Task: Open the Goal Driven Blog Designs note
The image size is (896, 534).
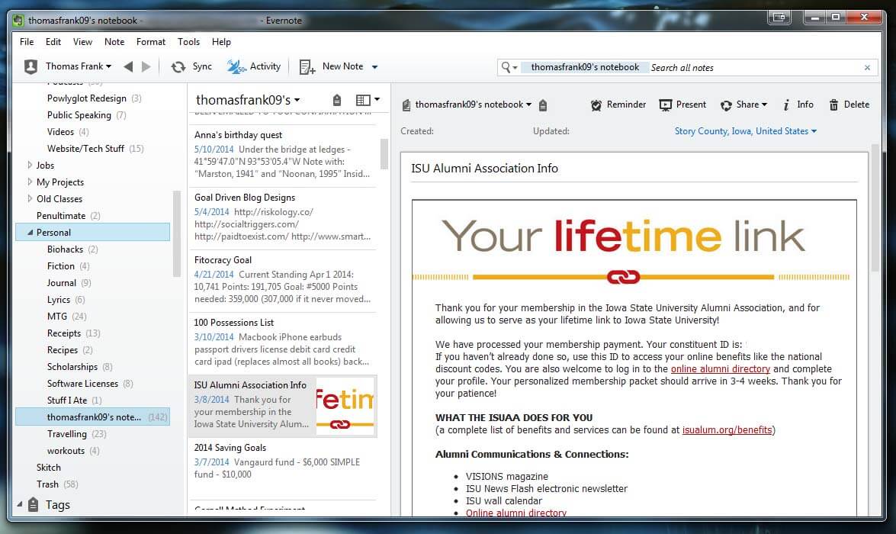Action: pos(283,217)
